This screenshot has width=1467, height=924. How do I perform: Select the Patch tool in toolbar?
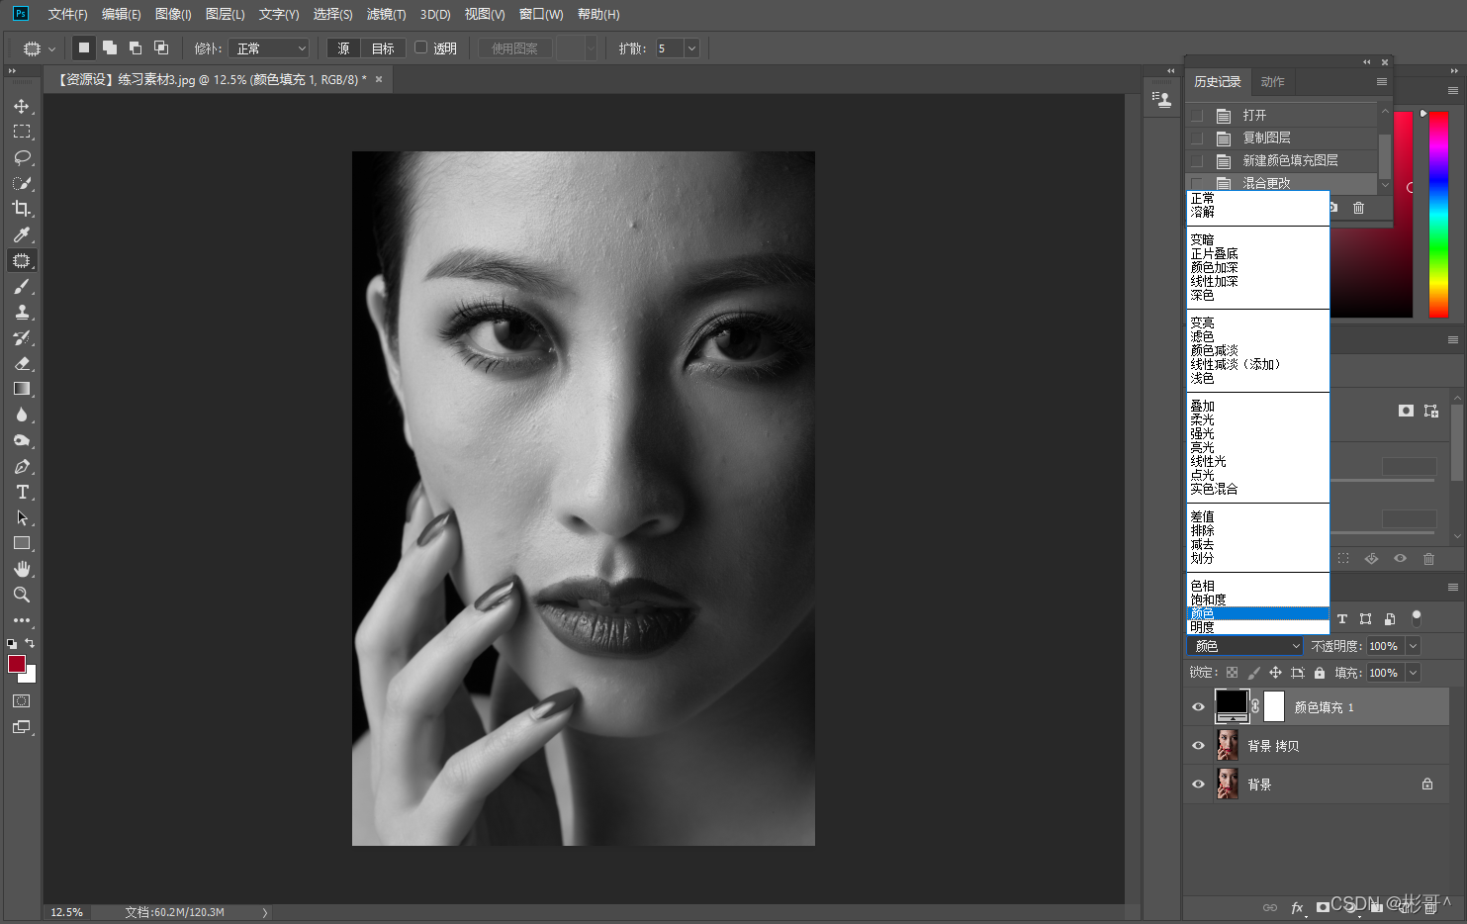click(22, 260)
